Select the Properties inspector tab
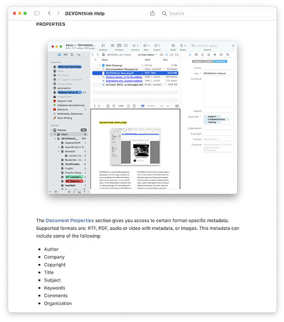284x322 pixels. click(220, 61)
